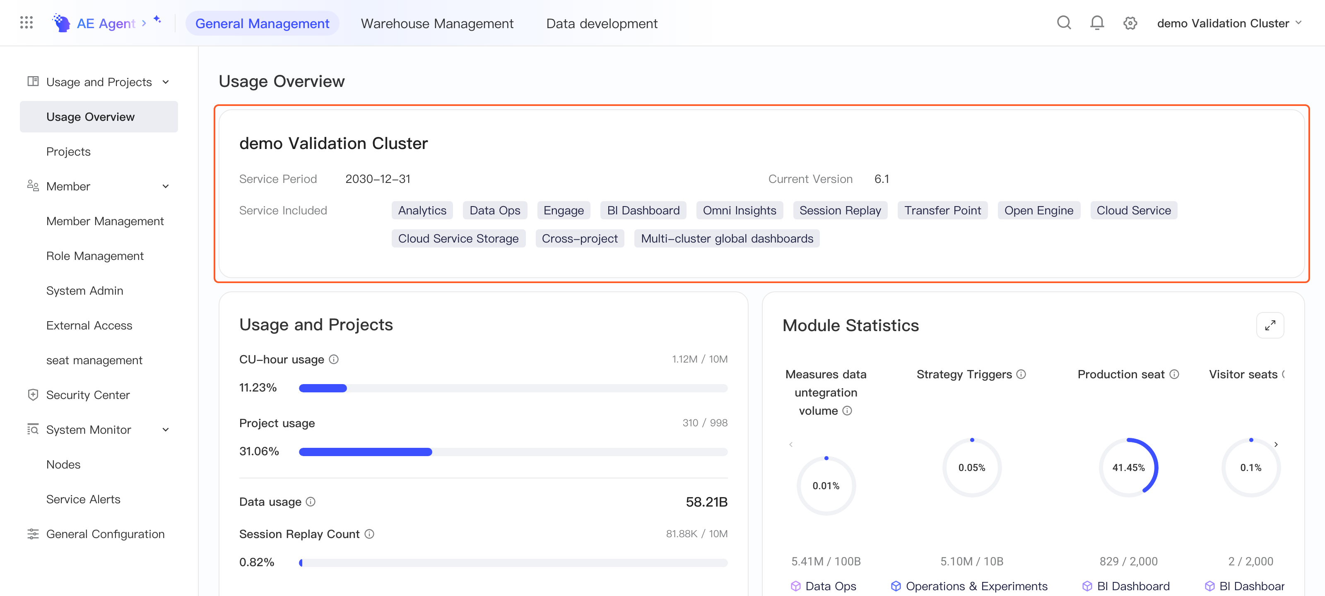Collapse the Usage and Projects sidebar group
This screenshot has height=596, width=1325.
click(x=166, y=82)
